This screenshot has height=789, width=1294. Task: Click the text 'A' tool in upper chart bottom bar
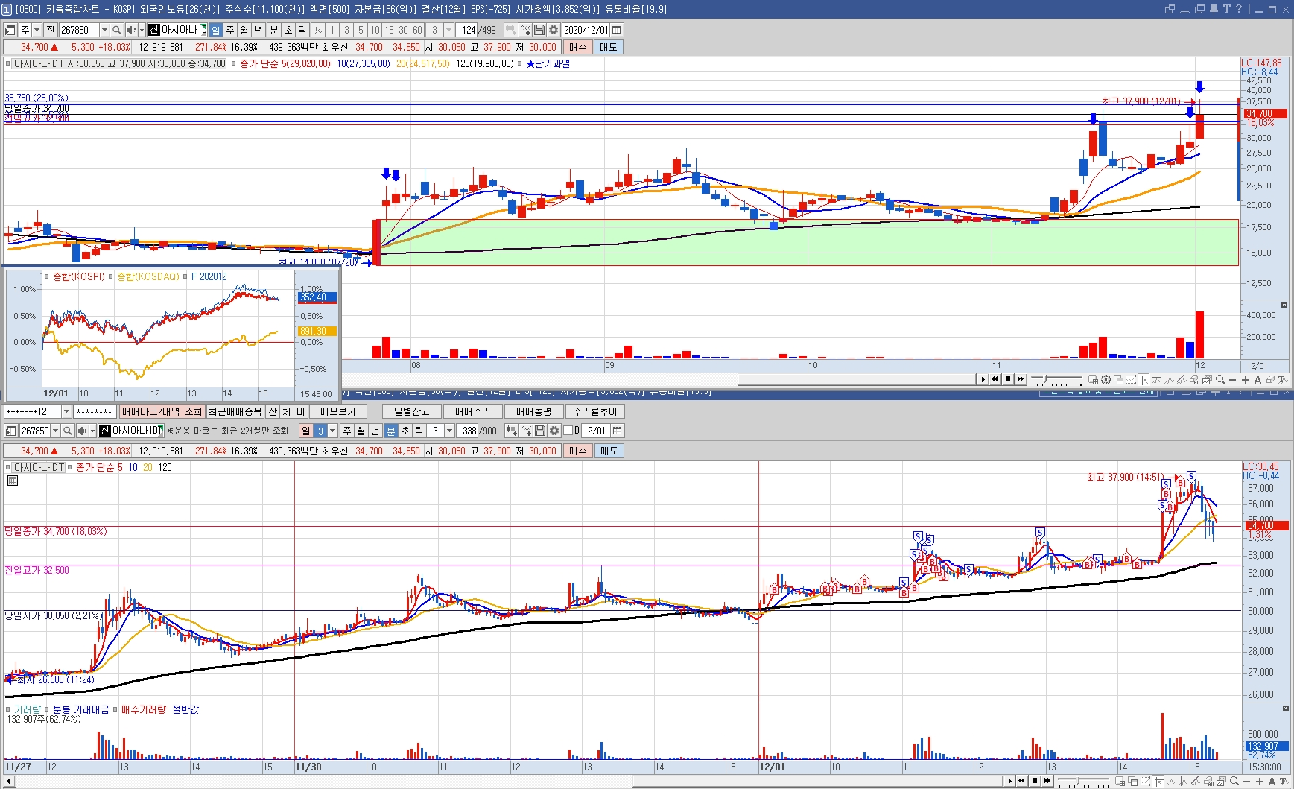(x=1258, y=380)
